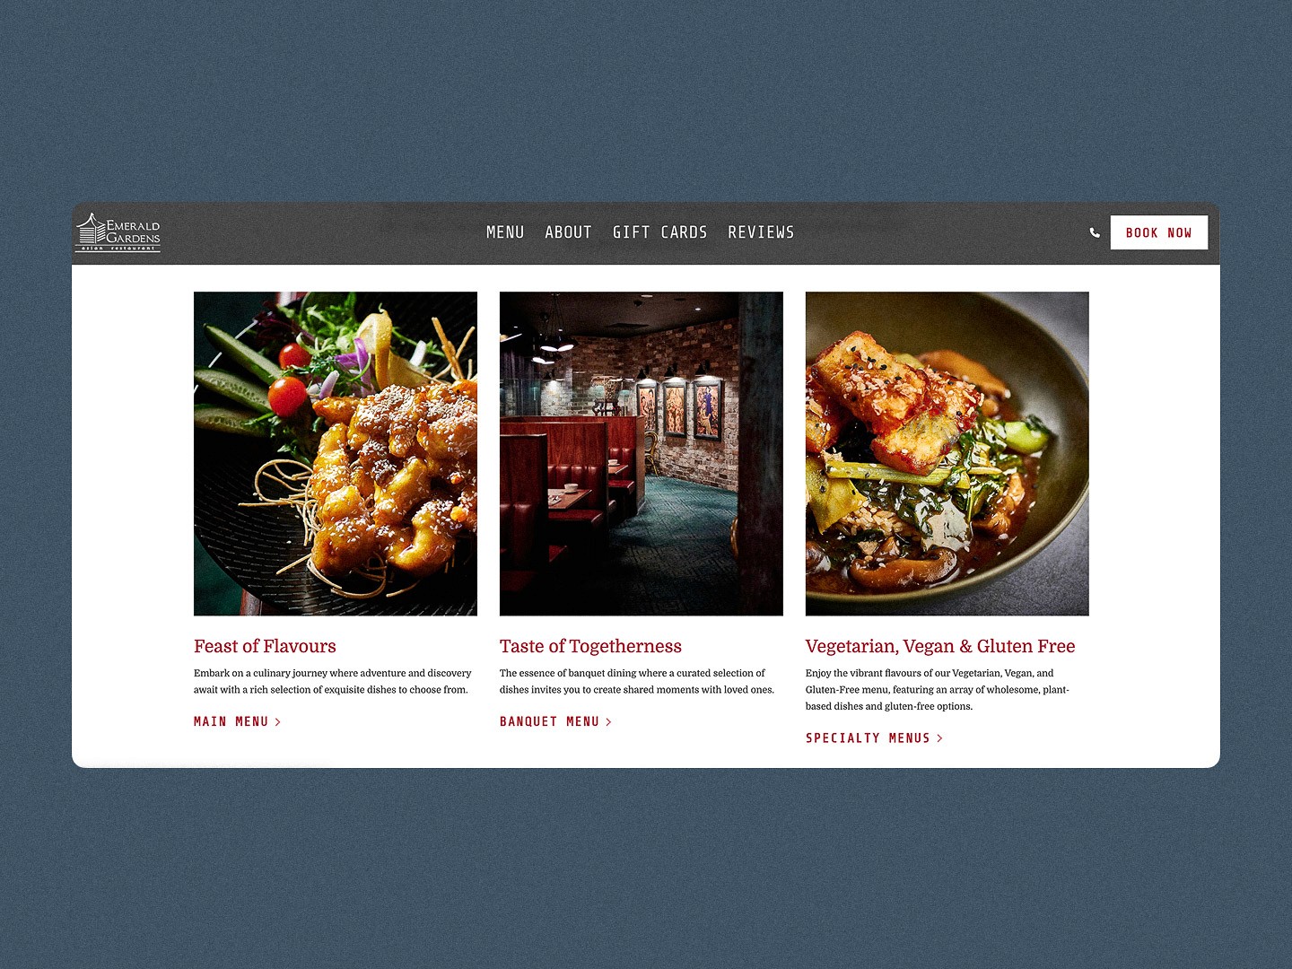Click the tofu vegetable bowl photo

tap(947, 454)
